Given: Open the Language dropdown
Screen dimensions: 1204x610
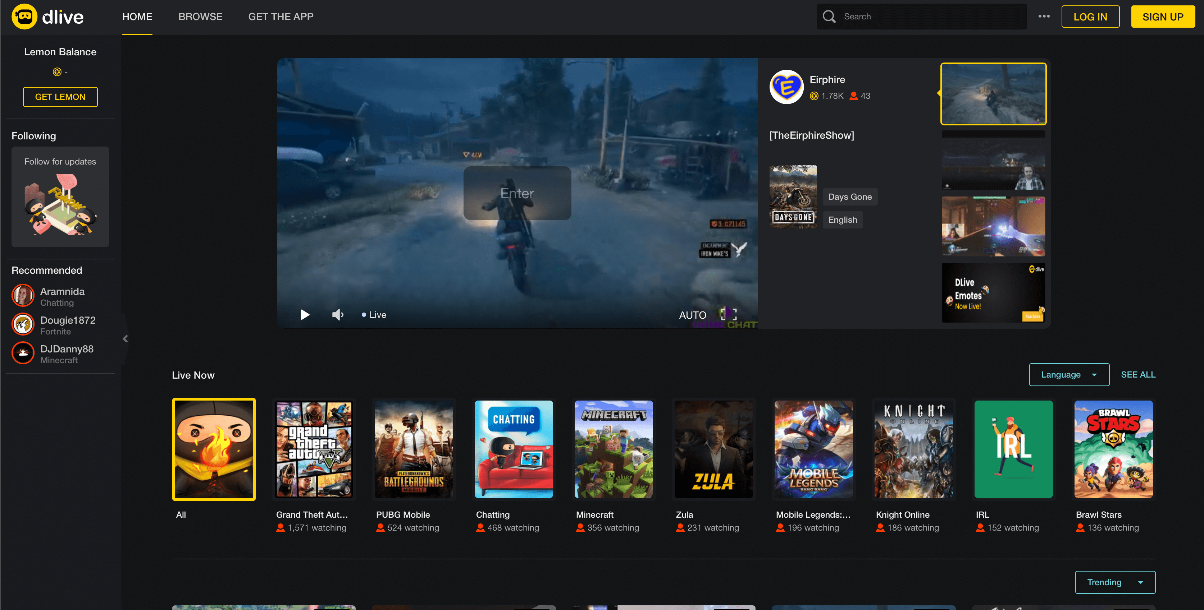Looking at the screenshot, I should [x=1069, y=375].
